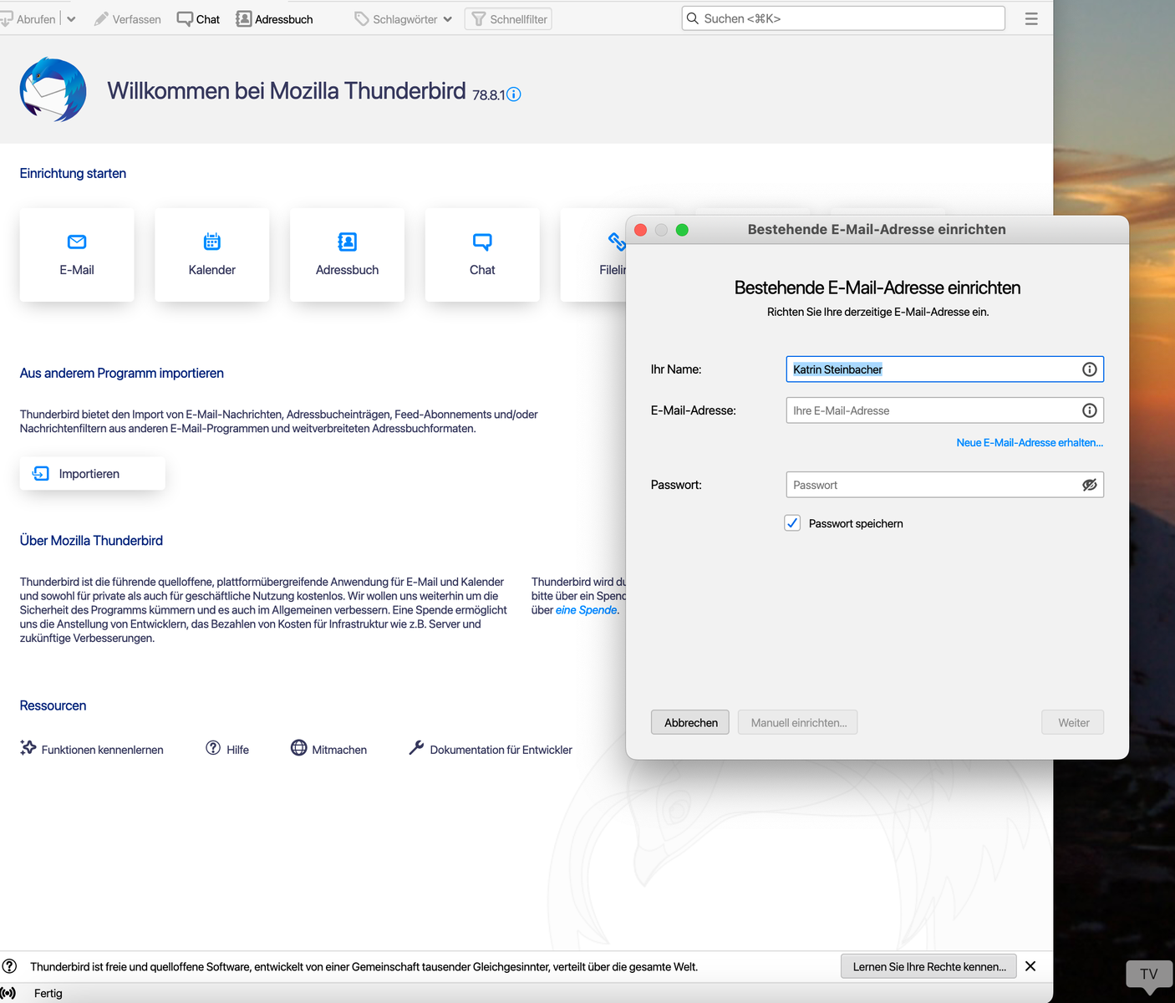
Task: Open Chat from the toolbar
Action: tap(199, 18)
